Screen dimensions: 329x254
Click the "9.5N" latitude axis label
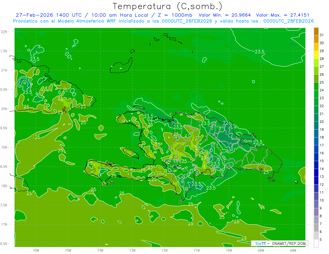pyautogui.click(x=4, y=128)
